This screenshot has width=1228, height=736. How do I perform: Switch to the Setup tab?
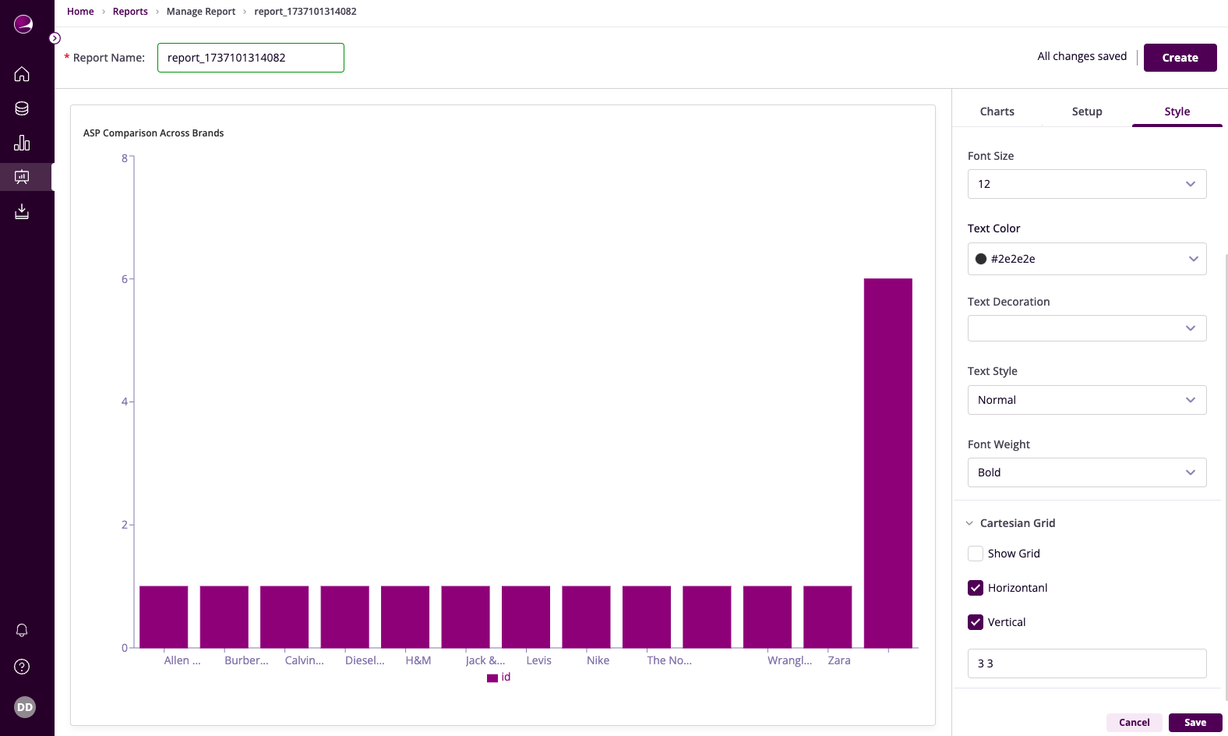[1086, 111]
